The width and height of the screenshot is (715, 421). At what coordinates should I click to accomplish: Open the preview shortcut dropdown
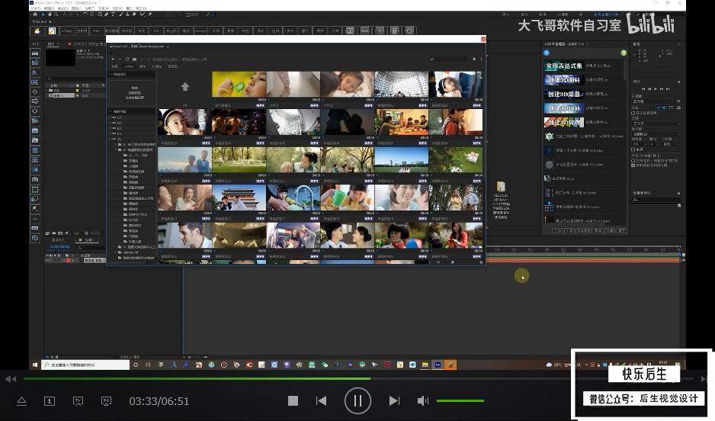(653, 101)
